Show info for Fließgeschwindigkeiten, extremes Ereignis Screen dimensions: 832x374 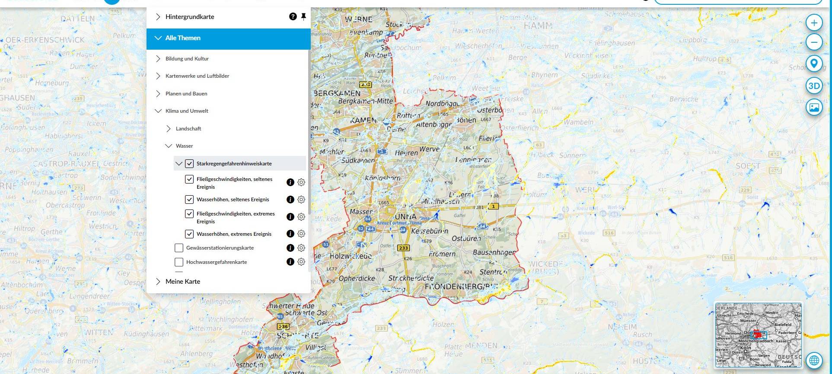[290, 217]
